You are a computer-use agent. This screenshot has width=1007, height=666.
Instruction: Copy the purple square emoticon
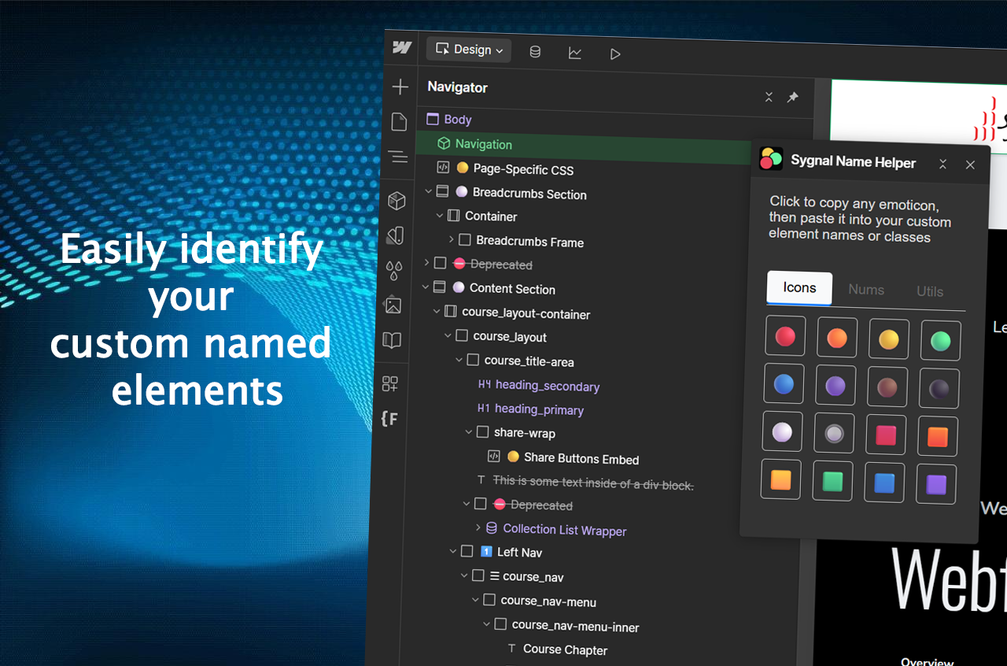tap(936, 484)
